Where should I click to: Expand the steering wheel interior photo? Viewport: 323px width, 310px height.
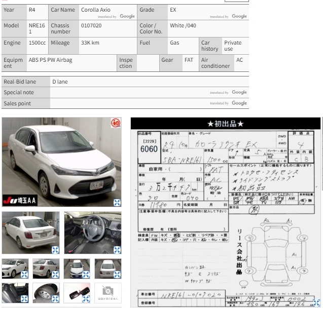coord(117,250)
